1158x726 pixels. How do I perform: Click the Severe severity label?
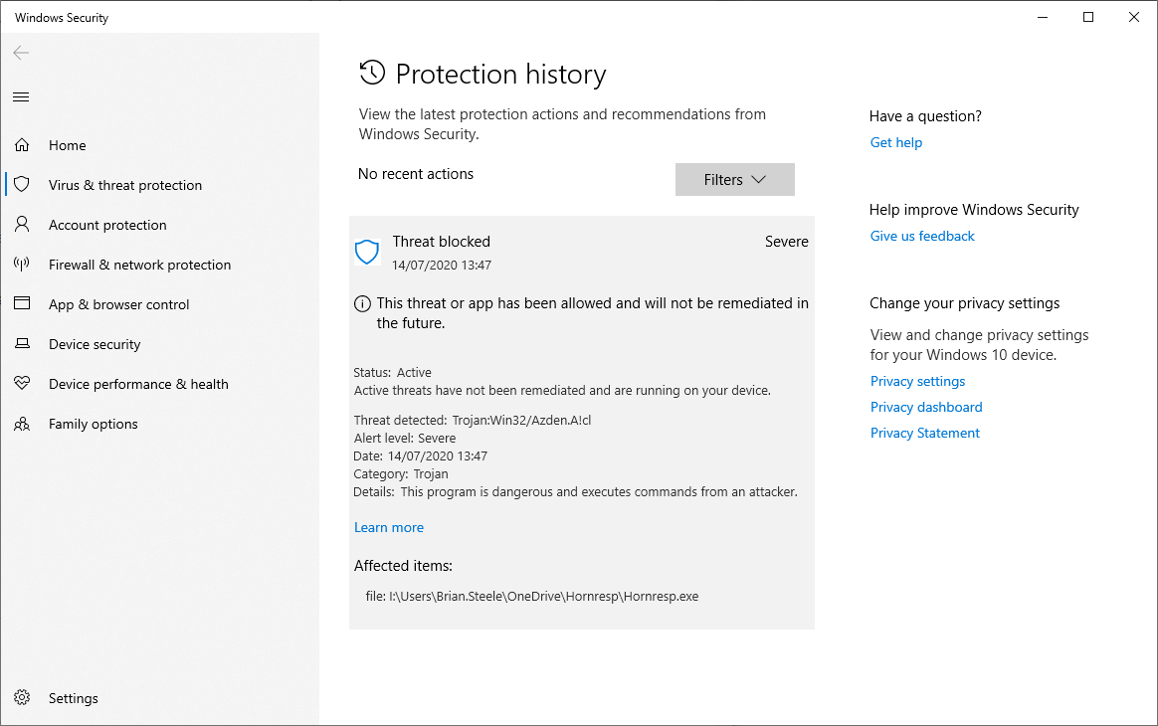coord(787,242)
